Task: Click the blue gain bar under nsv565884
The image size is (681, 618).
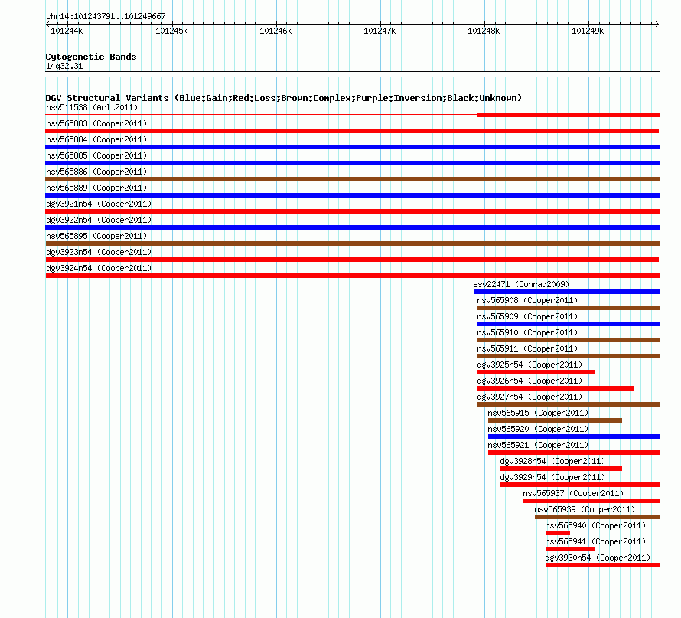Action: coord(353,147)
